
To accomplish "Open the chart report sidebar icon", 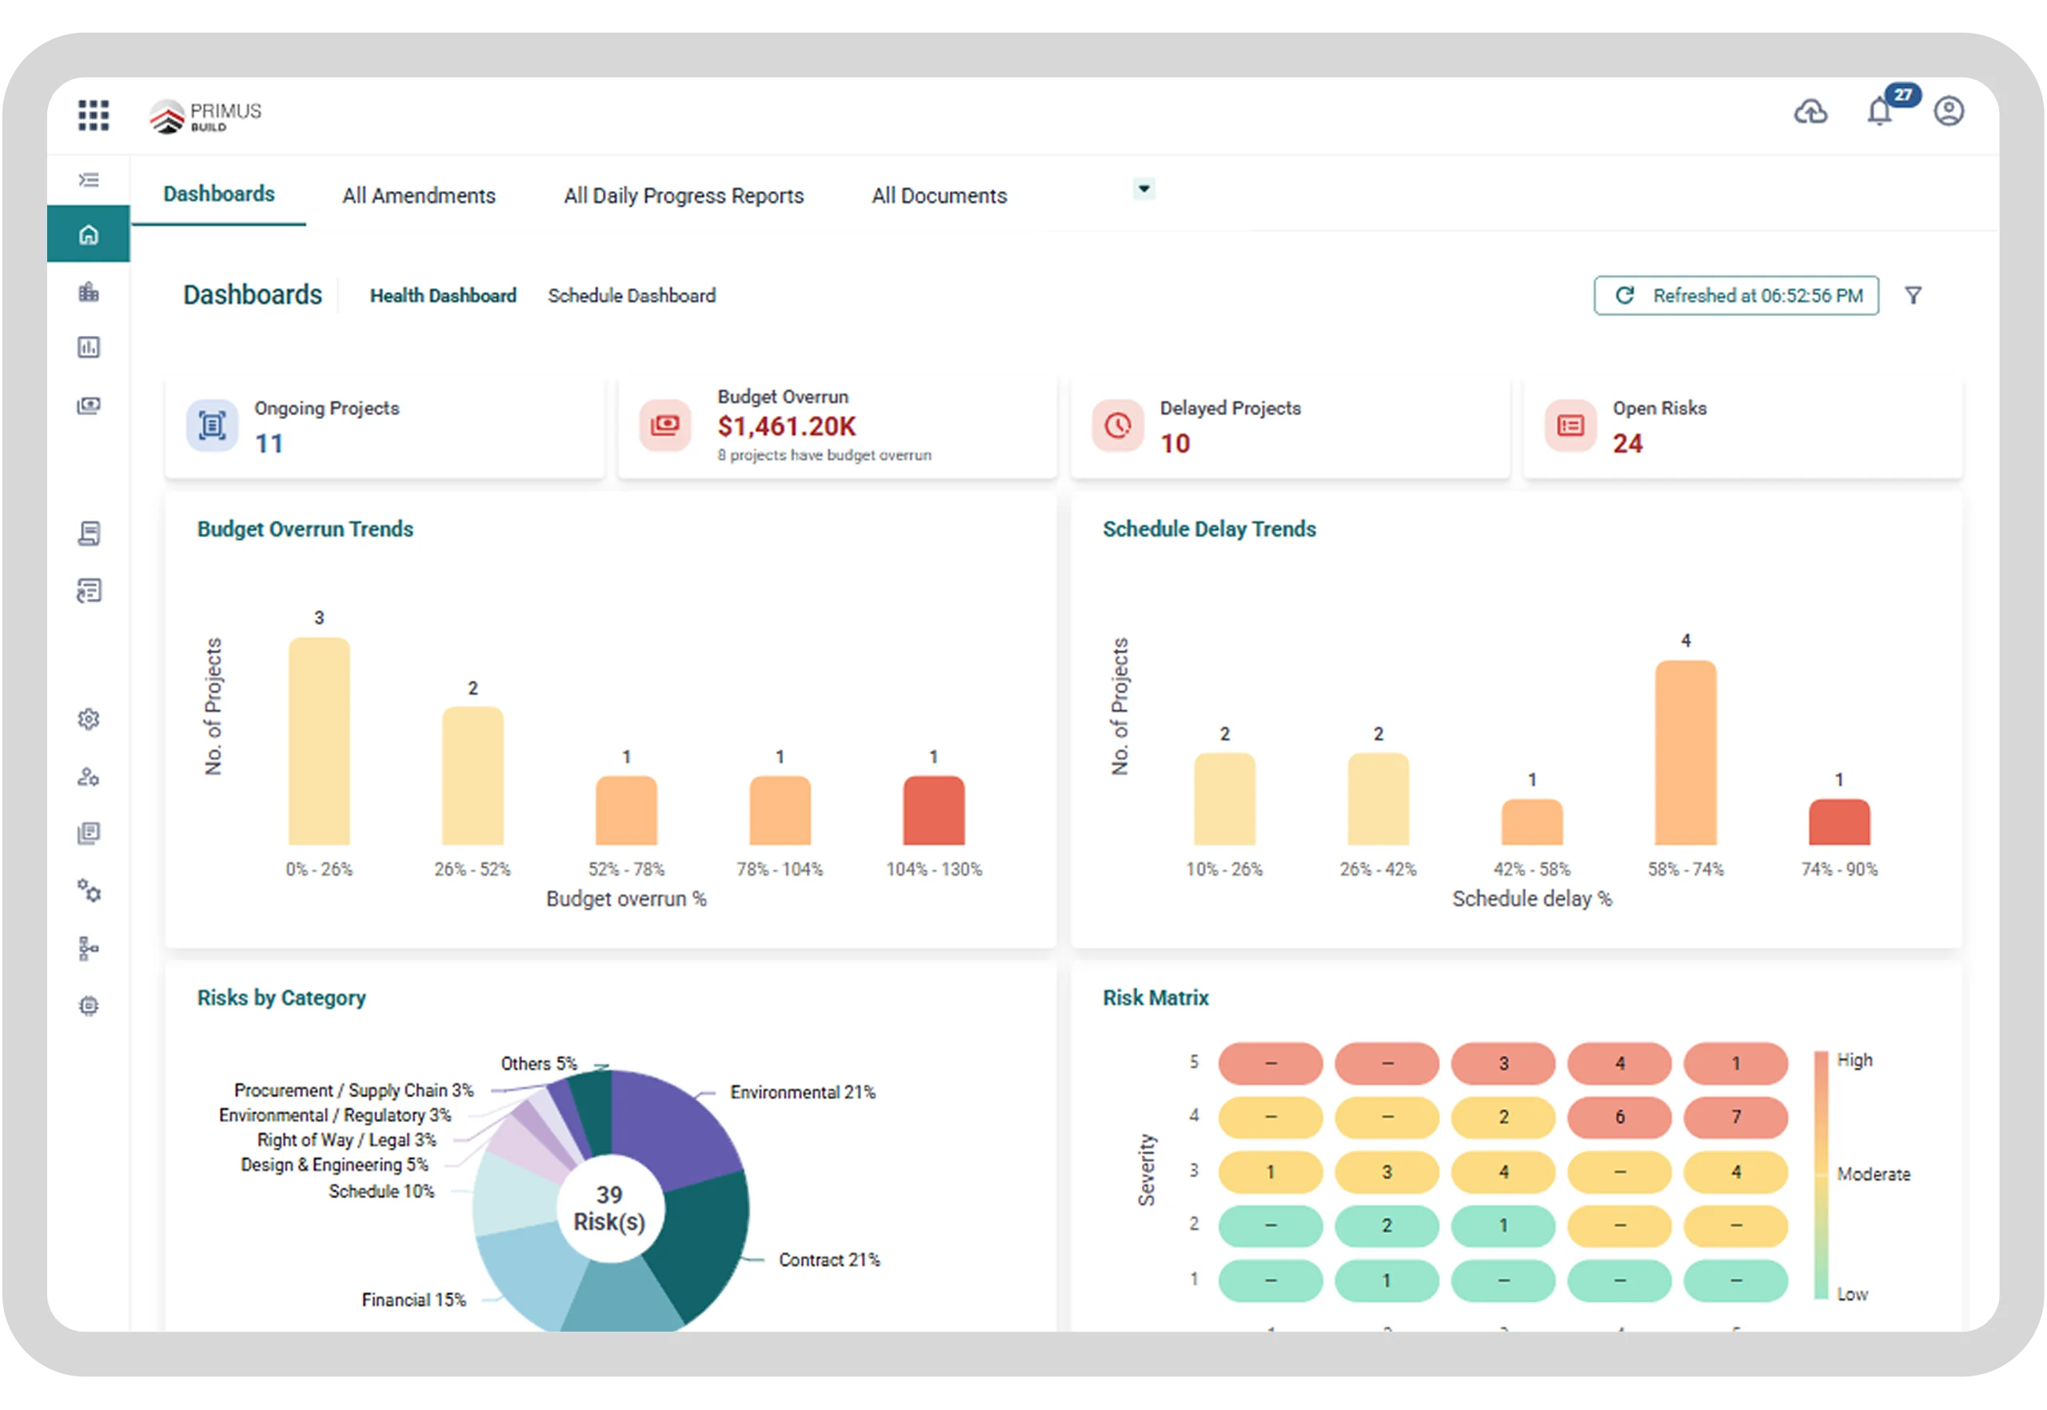I will pyautogui.click(x=88, y=347).
